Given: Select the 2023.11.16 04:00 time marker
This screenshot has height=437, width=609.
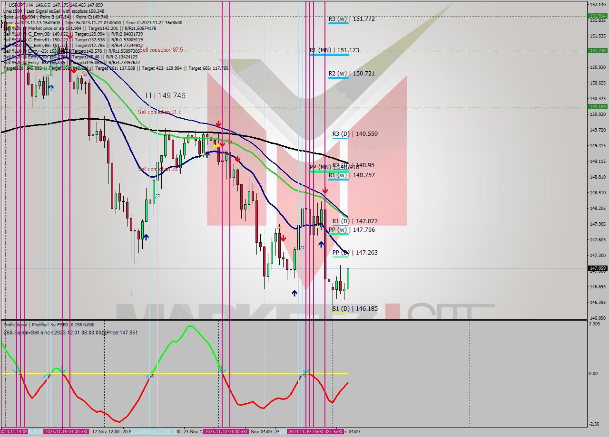Looking at the screenshot, I should [x=66, y=432].
